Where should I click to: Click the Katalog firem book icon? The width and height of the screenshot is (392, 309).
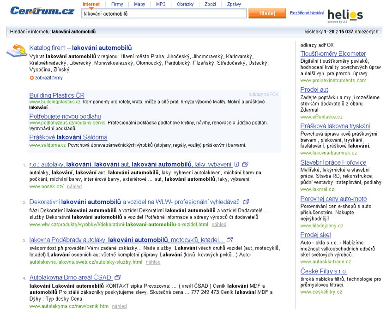tap(17, 51)
